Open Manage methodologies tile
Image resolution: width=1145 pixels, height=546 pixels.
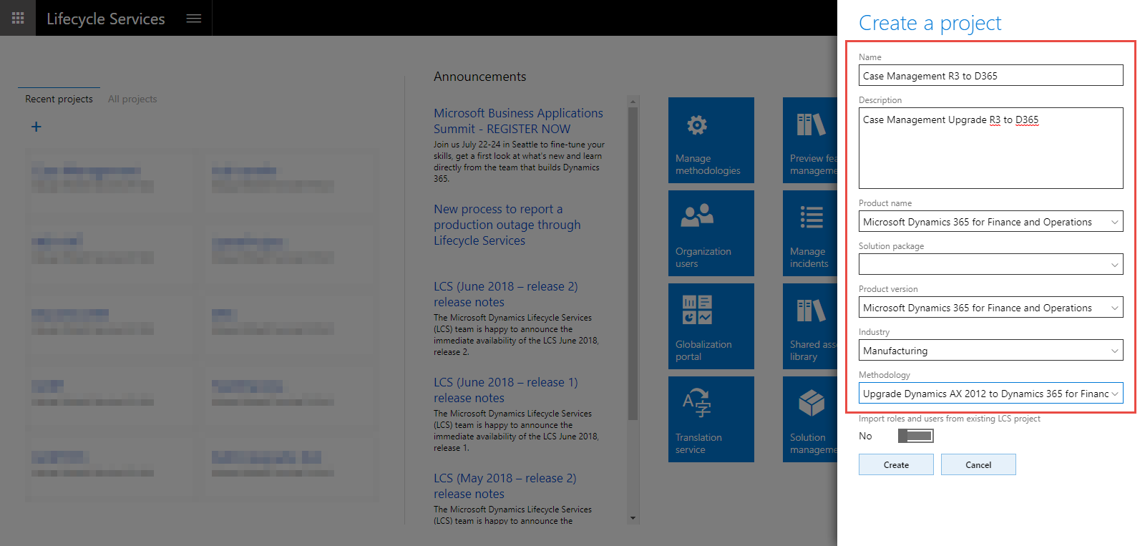[x=711, y=140]
